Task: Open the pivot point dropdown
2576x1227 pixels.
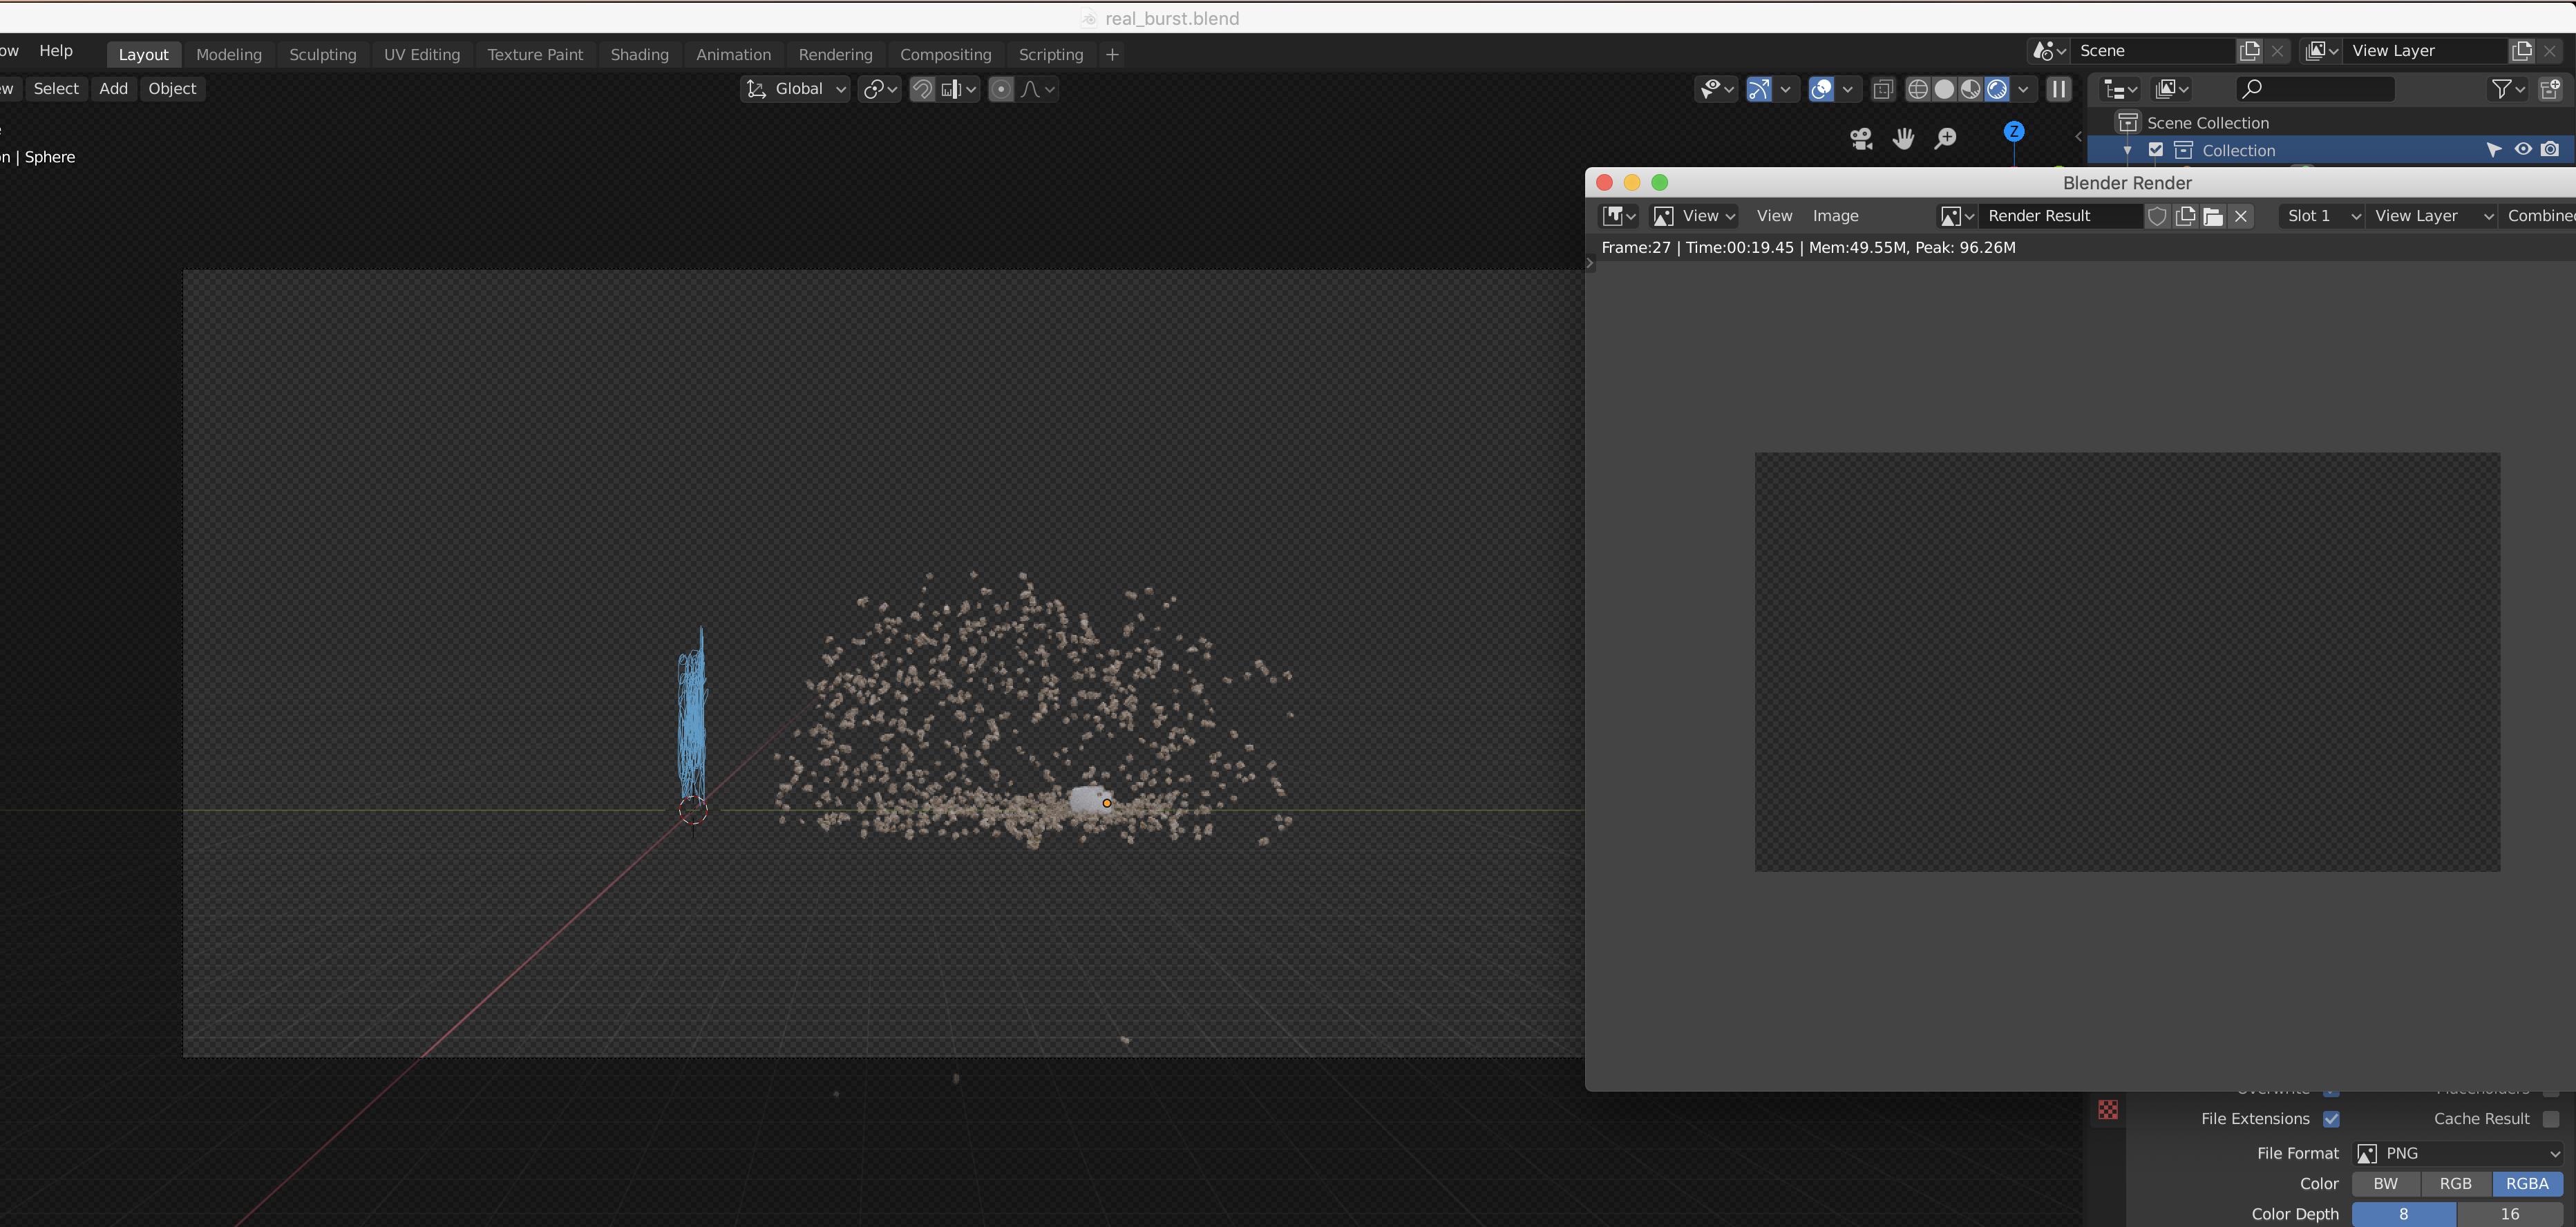Action: (880, 89)
